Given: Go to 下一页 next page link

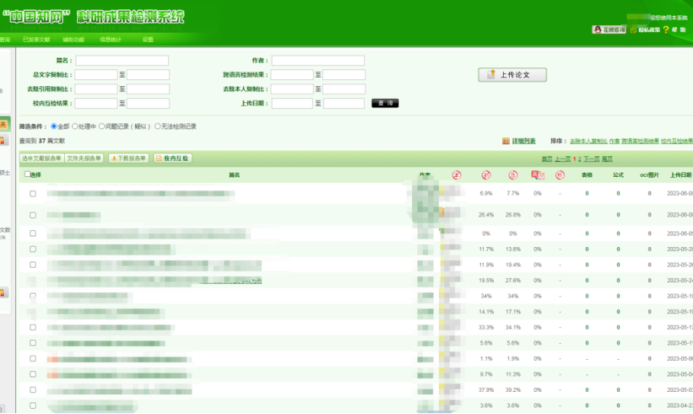Looking at the screenshot, I should click(x=591, y=159).
